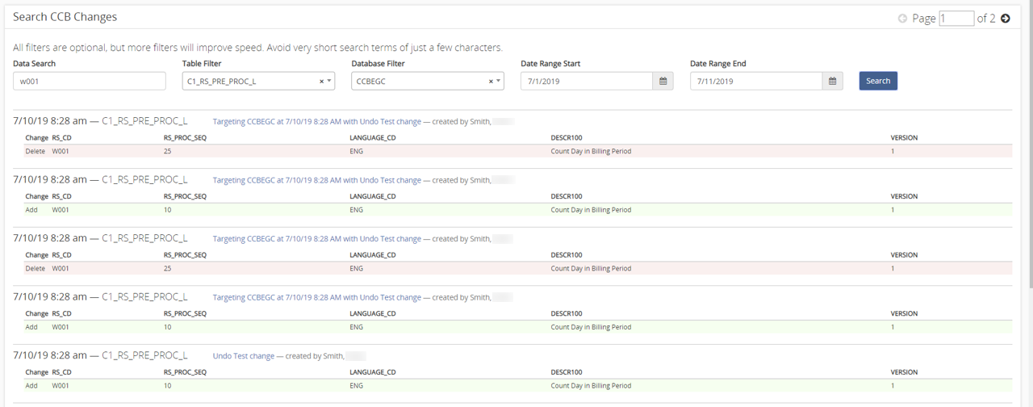This screenshot has width=1033, height=407.
Task: Clear the Table Filter selection
Action: [321, 81]
